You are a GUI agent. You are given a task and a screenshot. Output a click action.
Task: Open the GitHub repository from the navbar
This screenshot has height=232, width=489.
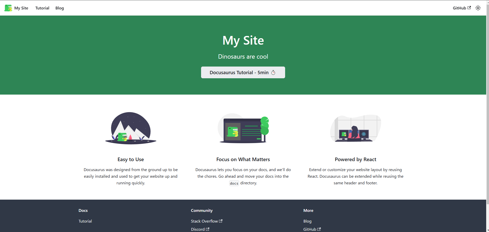click(459, 8)
